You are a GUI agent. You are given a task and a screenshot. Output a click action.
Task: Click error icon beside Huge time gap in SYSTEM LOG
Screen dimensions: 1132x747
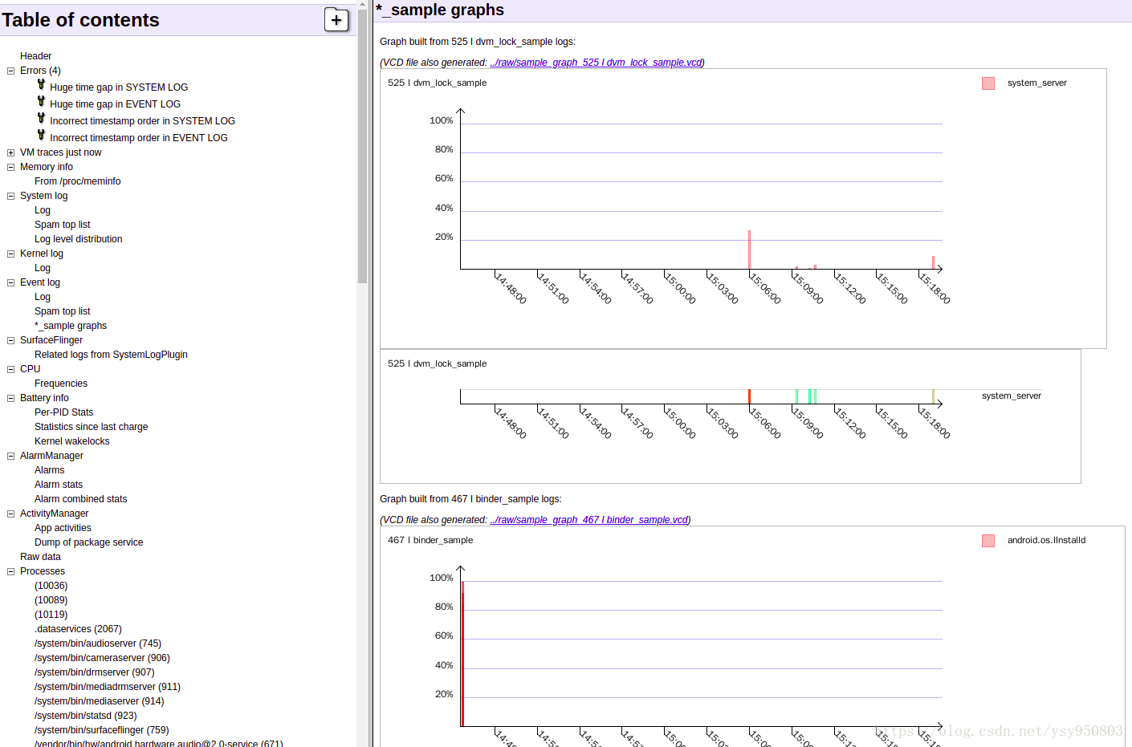pos(41,84)
